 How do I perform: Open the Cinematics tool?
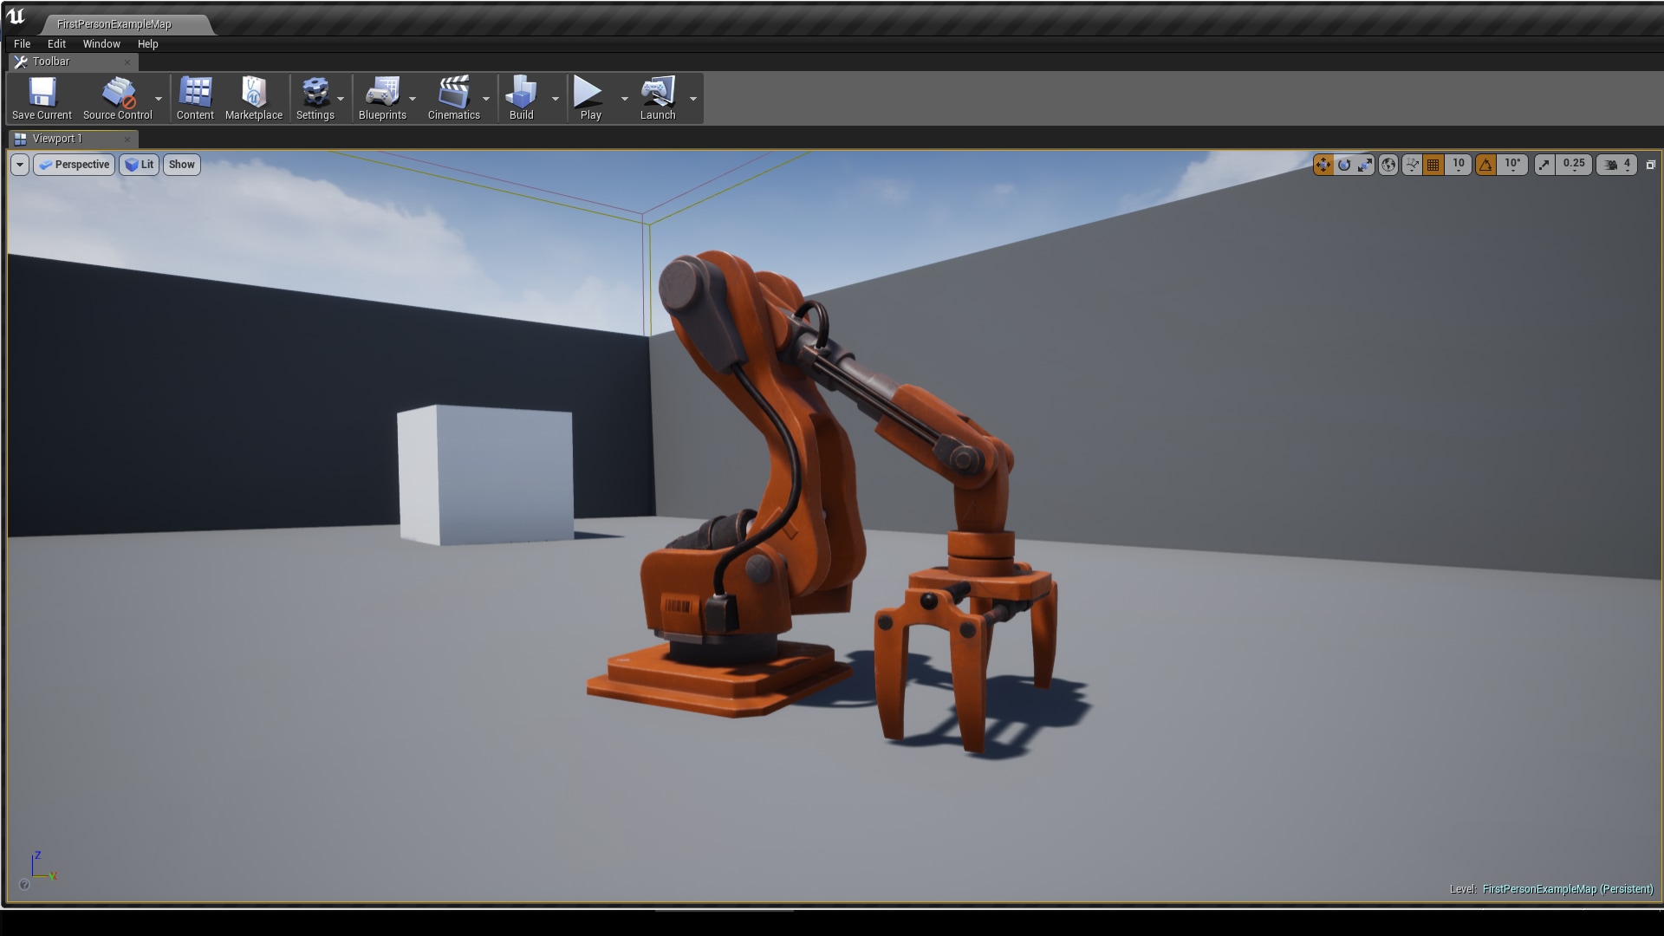454,97
